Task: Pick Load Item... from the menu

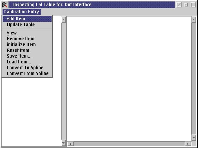Action: 27,62
